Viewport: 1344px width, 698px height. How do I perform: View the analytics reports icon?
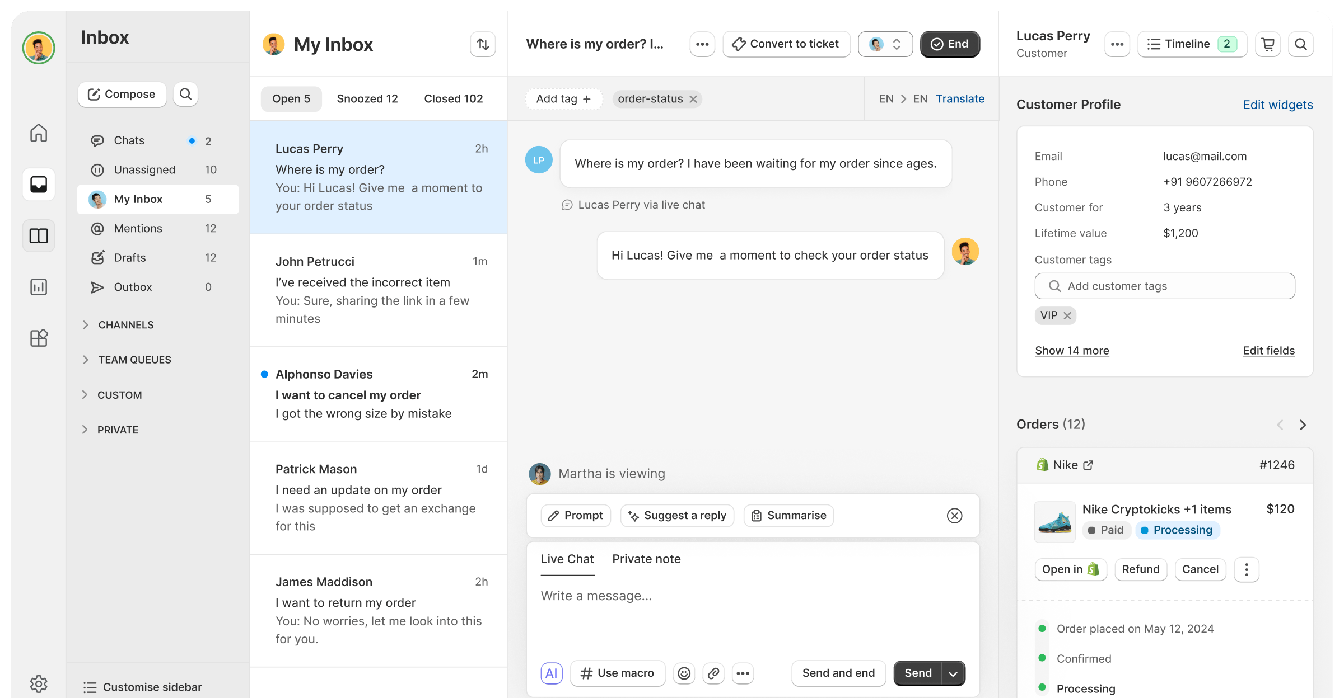coord(38,286)
